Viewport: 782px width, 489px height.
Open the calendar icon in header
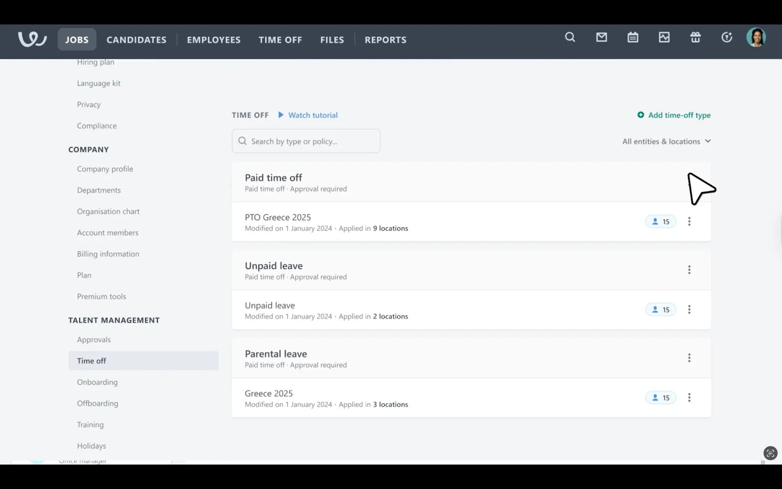(633, 37)
